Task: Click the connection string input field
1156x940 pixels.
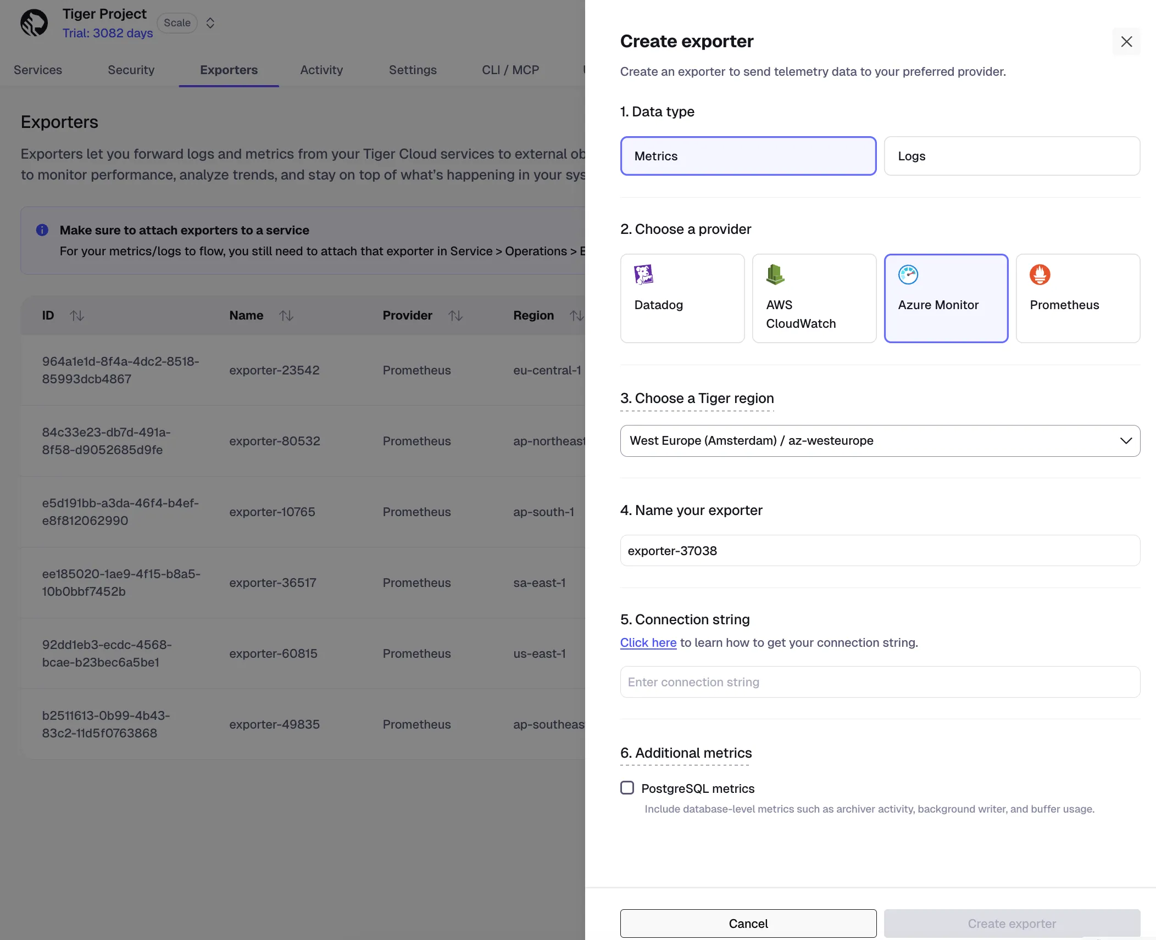Action: pyautogui.click(x=880, y=682)
